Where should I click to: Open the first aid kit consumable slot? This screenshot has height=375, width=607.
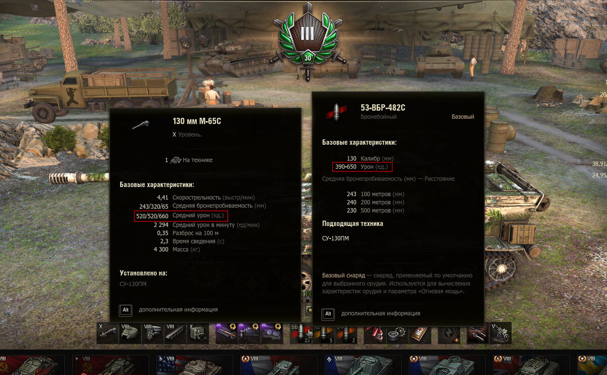[x=419, y=334]
